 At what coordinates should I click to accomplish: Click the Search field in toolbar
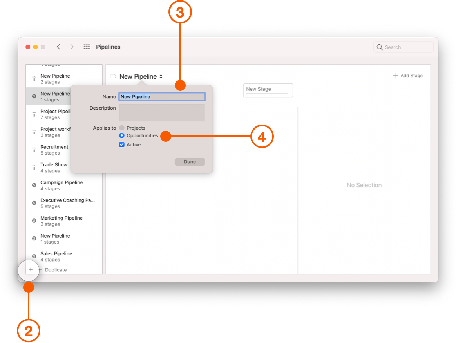[404, 47]
